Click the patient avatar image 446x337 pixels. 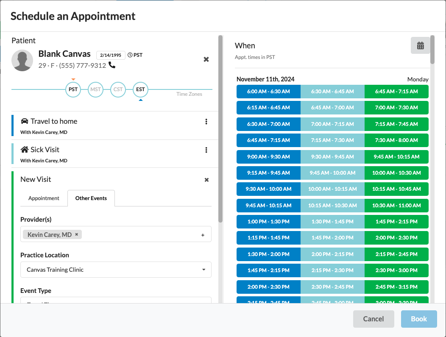(x=22, y=60)
